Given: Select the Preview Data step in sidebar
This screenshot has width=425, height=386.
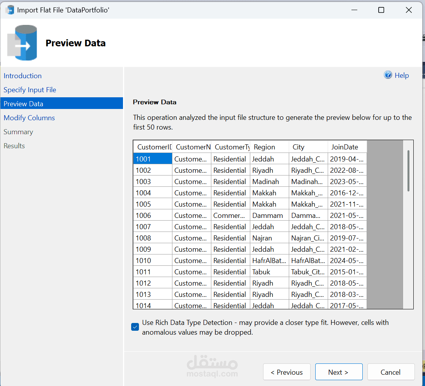Looking at the screenshot, I should (x=23, y=104).
